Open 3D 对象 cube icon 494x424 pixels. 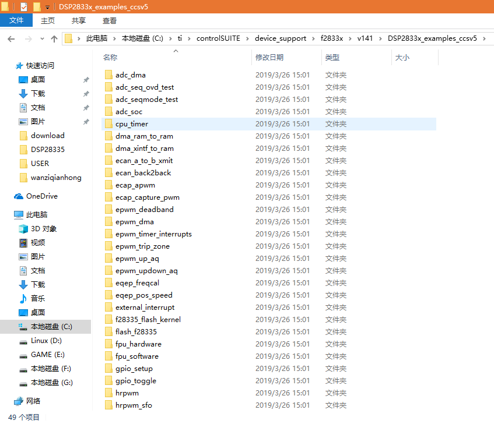tap(23, 229)
